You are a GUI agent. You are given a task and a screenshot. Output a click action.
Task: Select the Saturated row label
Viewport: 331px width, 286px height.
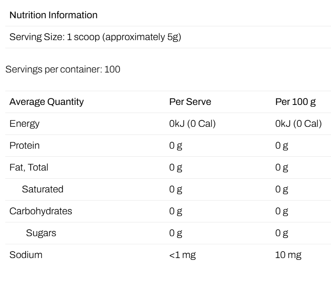click(43, 189)
